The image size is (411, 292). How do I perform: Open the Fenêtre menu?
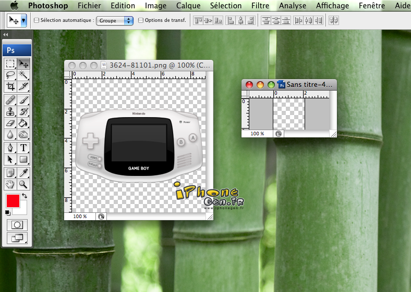point(372,6)
